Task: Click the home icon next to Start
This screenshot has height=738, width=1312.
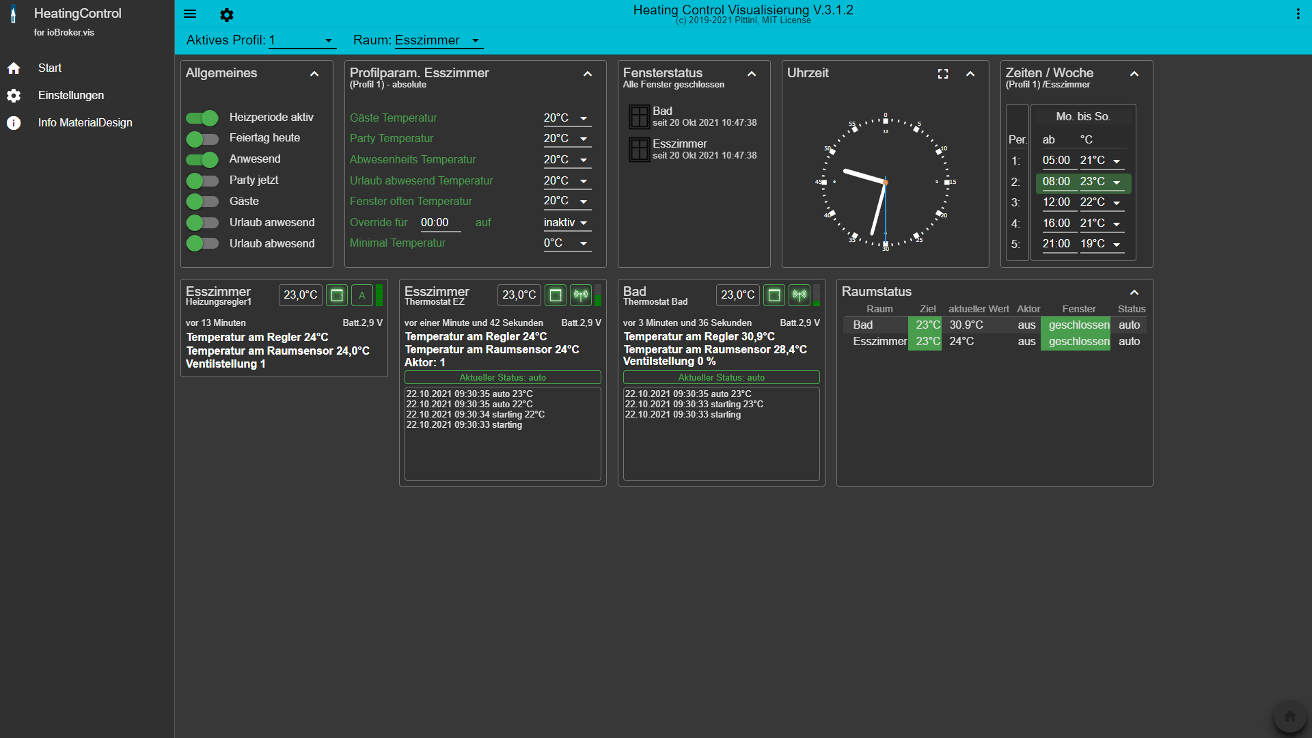Action: 14,68
